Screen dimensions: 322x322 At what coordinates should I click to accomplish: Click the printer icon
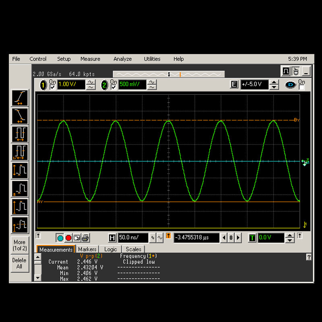pos(85,238)
